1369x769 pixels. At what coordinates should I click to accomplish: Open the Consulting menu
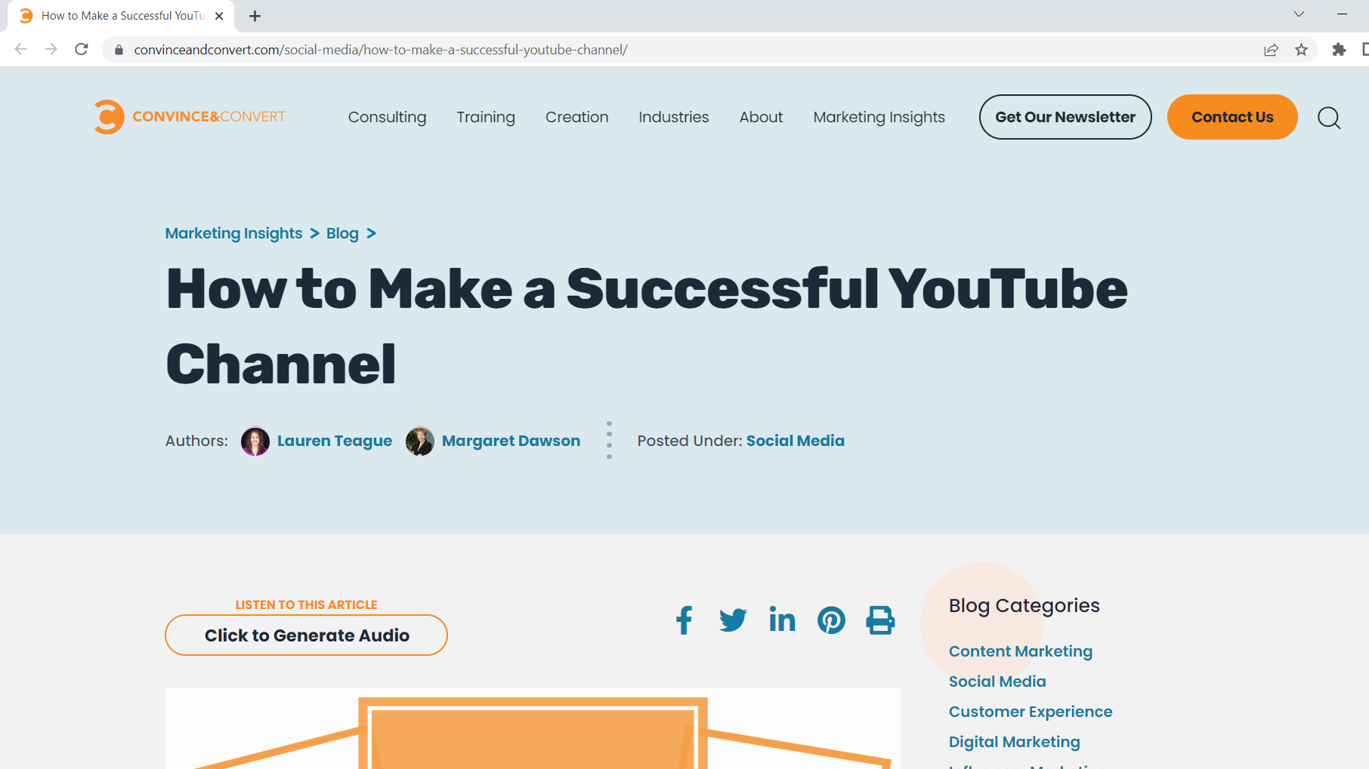(387, 117)
